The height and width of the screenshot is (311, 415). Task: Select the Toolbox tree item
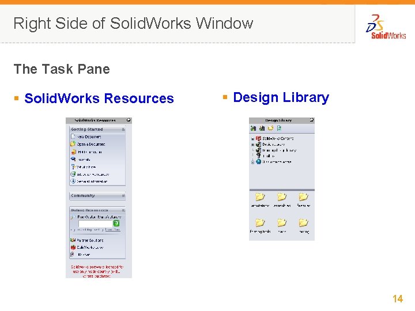[269, 156]
